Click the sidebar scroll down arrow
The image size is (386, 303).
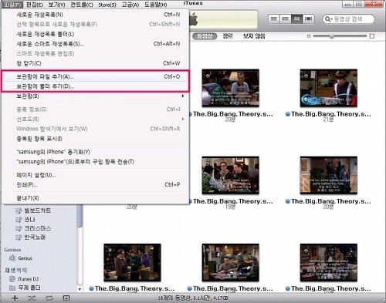pyautogui.click(x=80, y=289)
